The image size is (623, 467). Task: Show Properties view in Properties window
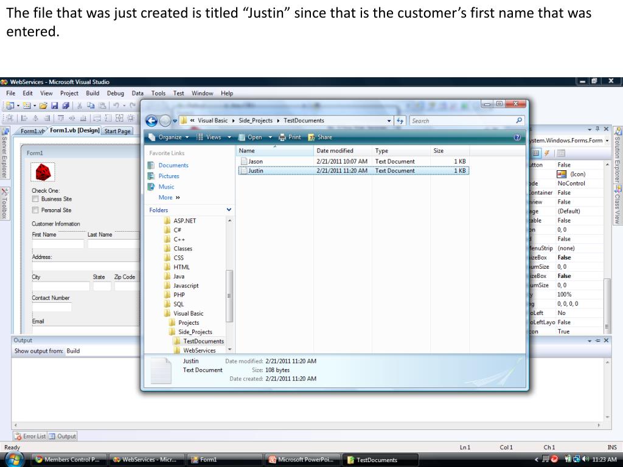535,153
